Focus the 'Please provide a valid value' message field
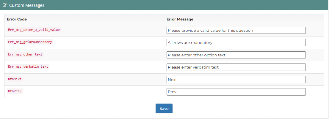This screenshot has width=329, height=119. (x=236, y=30)
